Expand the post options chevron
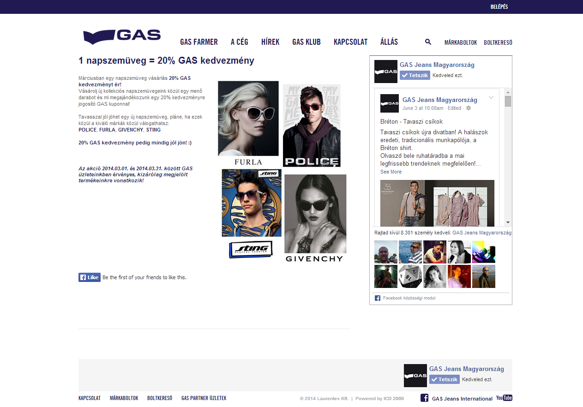The height and width of the screenshot is (407, 583). pyautogui.click(x=491, y=97)
